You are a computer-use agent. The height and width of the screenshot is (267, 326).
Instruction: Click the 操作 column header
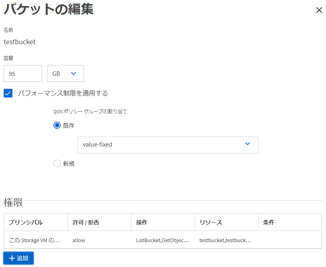pos(163,222)
